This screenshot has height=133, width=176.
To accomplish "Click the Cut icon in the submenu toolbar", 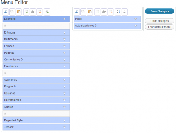I will pyautogui.click(x=77, y=12).
